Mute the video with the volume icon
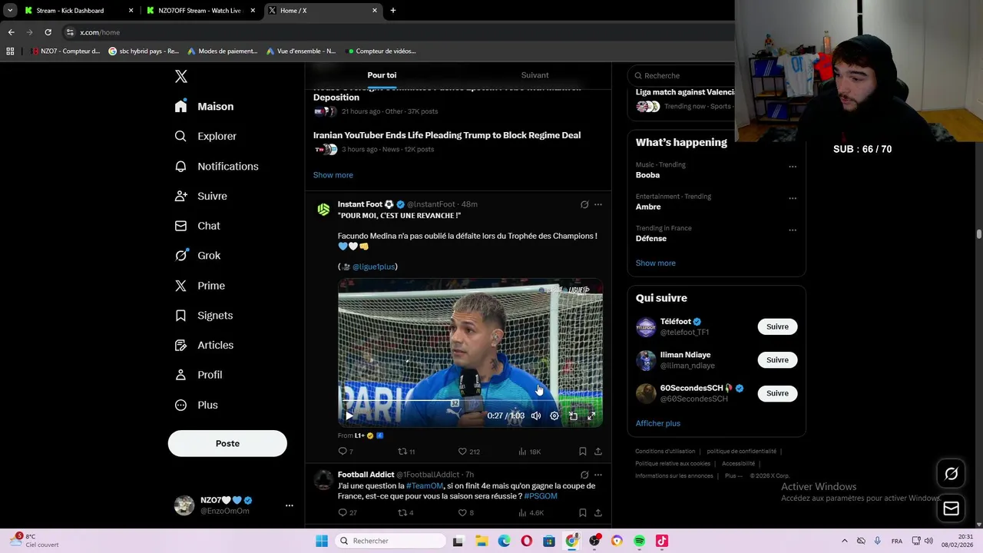This screenshot has width=983, height=553. pos(536,416)
